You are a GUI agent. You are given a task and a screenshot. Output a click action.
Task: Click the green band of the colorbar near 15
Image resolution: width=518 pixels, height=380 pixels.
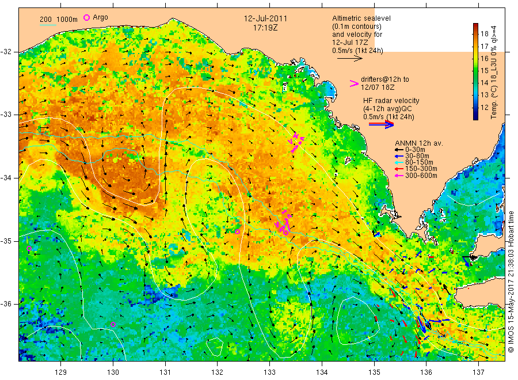pyautogui.click(x=475, y=70)
